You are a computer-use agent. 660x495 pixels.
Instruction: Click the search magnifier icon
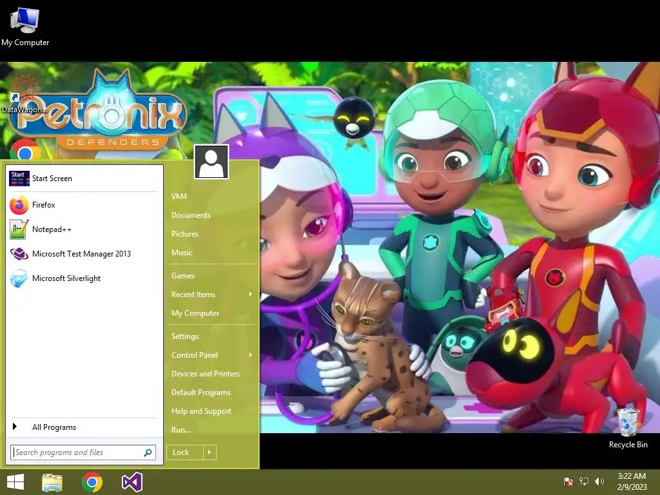[148, 452]
